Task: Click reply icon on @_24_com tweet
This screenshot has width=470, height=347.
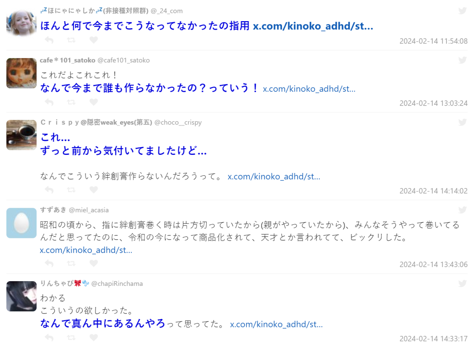Action: (x=49, y=40)
